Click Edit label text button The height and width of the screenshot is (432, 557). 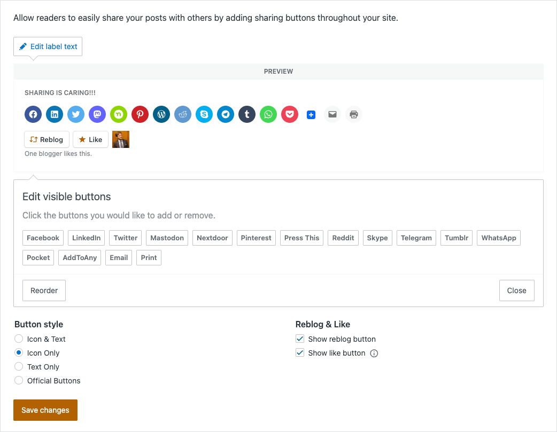pyautogui.click(x=48, y=46)
